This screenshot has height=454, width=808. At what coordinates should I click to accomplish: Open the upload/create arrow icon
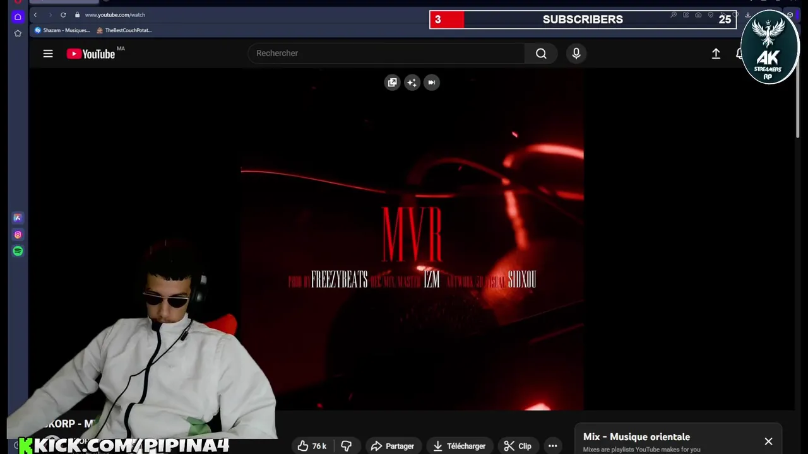pyautogui.click(x=716, y=54)
